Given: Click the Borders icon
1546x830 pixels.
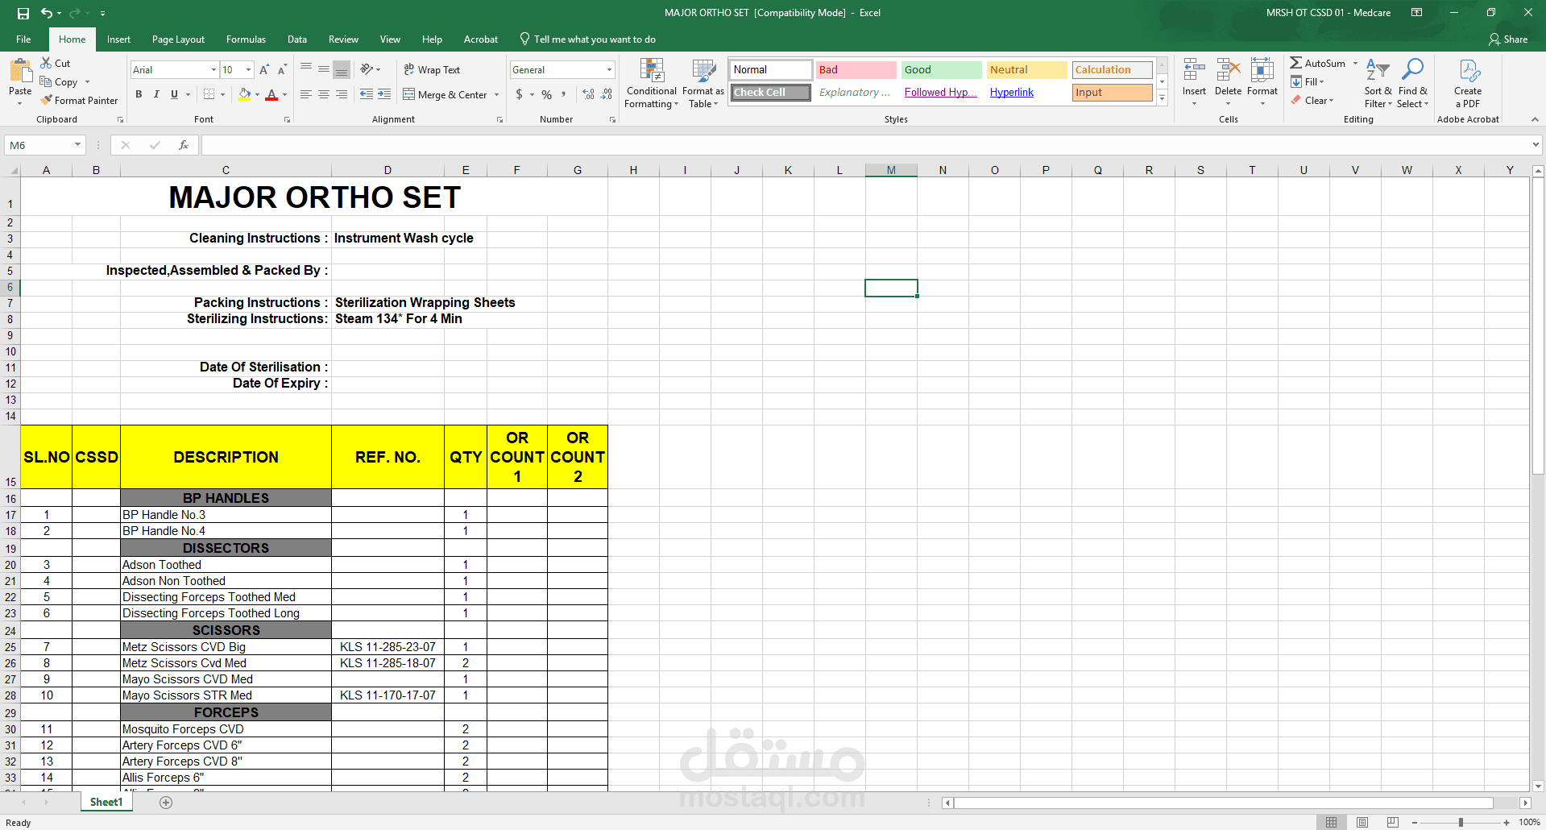Looking at the screenshot, I should [x=209, y=94].
